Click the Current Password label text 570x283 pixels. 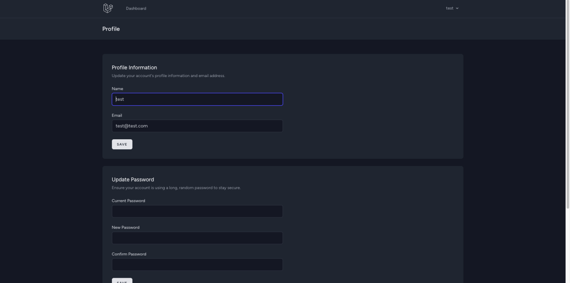[128, 201]
